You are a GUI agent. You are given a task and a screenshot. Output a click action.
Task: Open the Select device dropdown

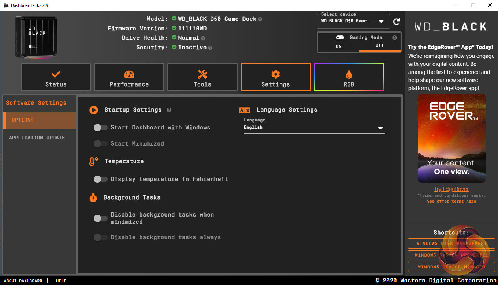pyautogui.click(x=353, y=21)
